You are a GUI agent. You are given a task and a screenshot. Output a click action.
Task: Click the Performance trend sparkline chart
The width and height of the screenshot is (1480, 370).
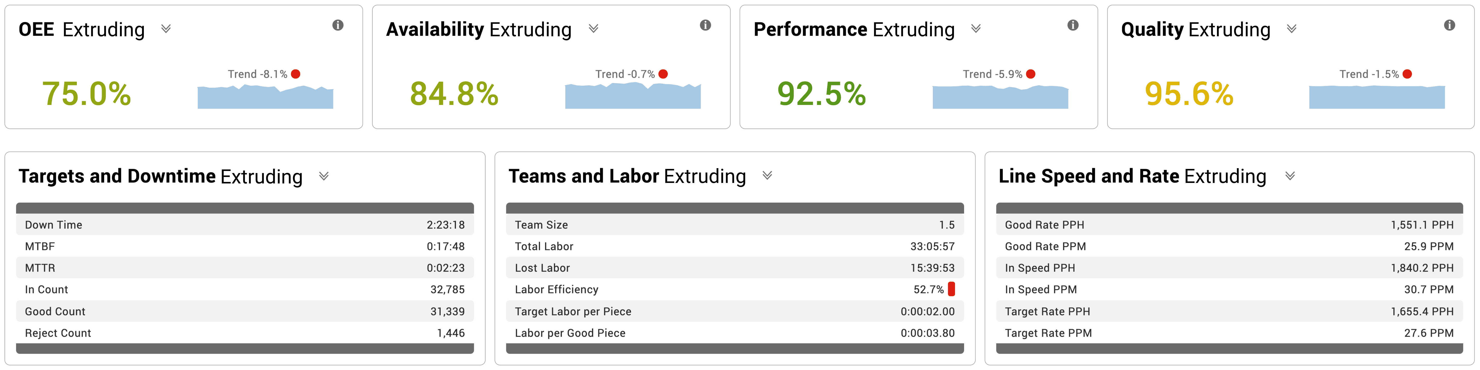coord(1000,97)
